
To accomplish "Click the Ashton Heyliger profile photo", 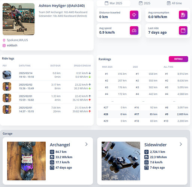I will (19, 19).
